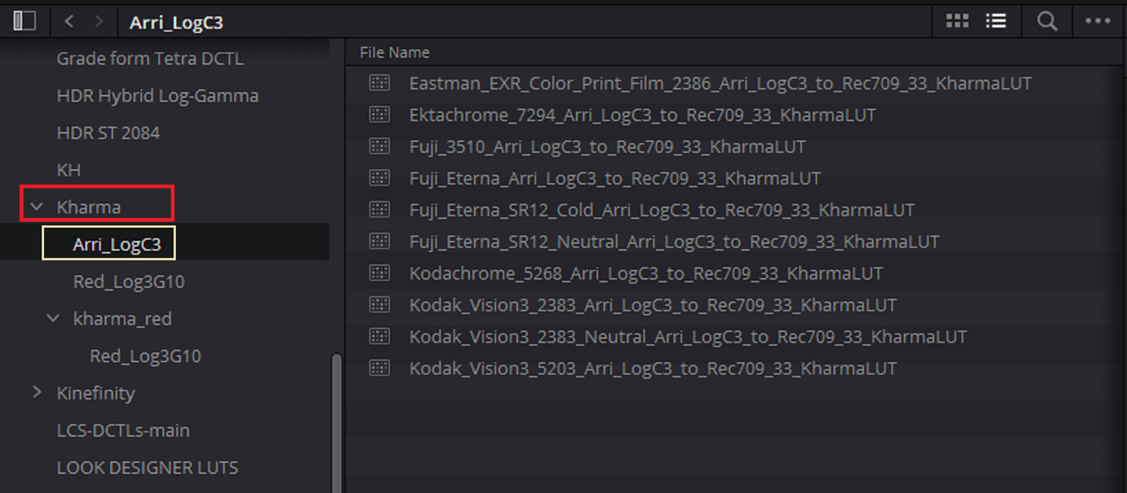Click the LUT icon beside Fuji_3510
The width and height of the screenshot is (1127, 493).
click(x=379, y=146)
